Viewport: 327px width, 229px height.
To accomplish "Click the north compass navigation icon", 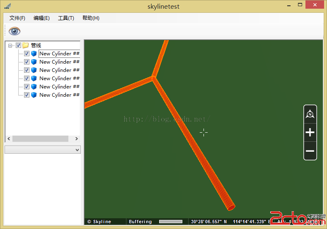I will coord(310,114).
